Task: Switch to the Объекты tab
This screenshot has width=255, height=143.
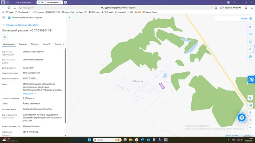Action: click(35, 44)
